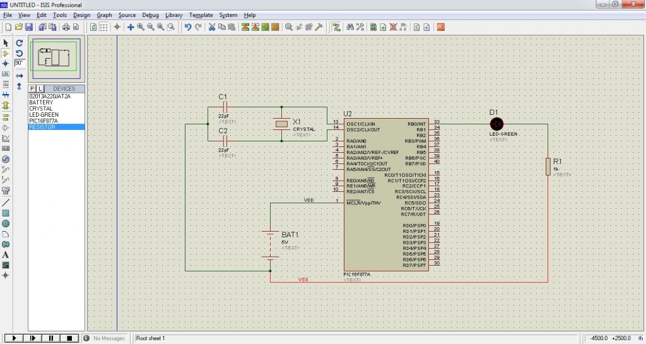Select PIC16F877A in the devices list
Image resolution: width=646 pixels, height=344 pixels.
coord(44,121)
